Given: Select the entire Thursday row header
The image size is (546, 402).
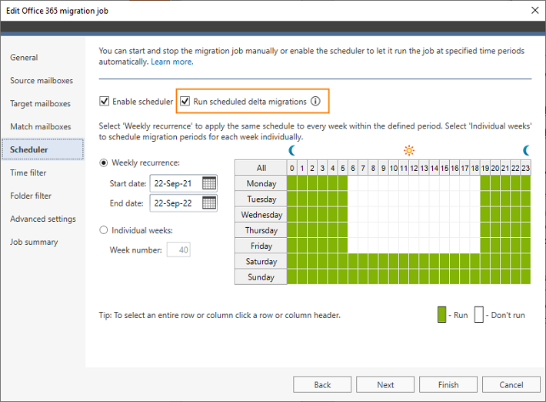Looking at the screenshot, I should (x=261, y=230).
